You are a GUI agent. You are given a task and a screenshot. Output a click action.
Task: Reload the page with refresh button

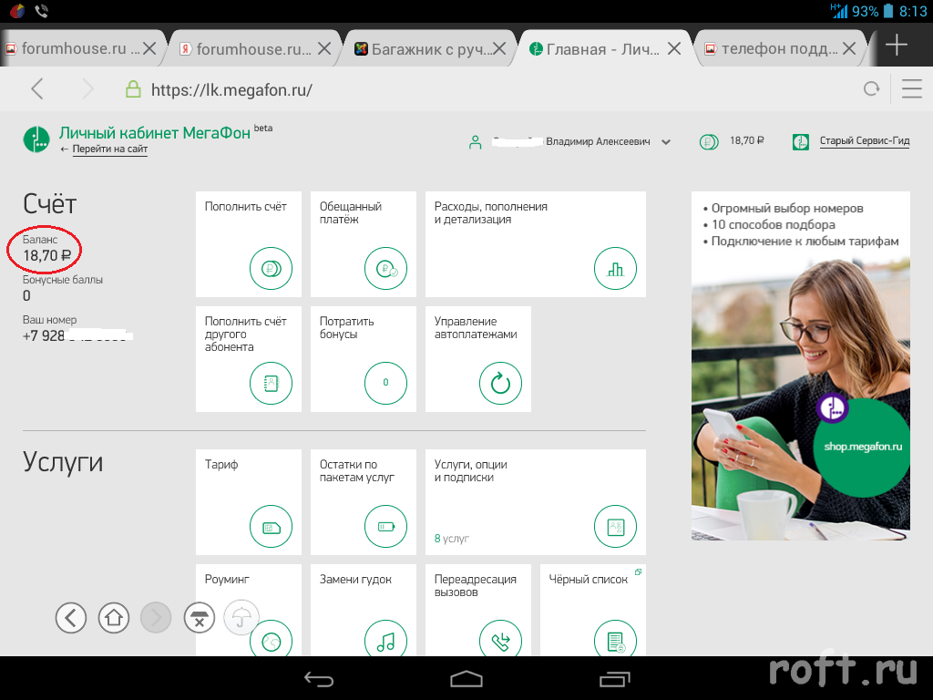point(872,88)
